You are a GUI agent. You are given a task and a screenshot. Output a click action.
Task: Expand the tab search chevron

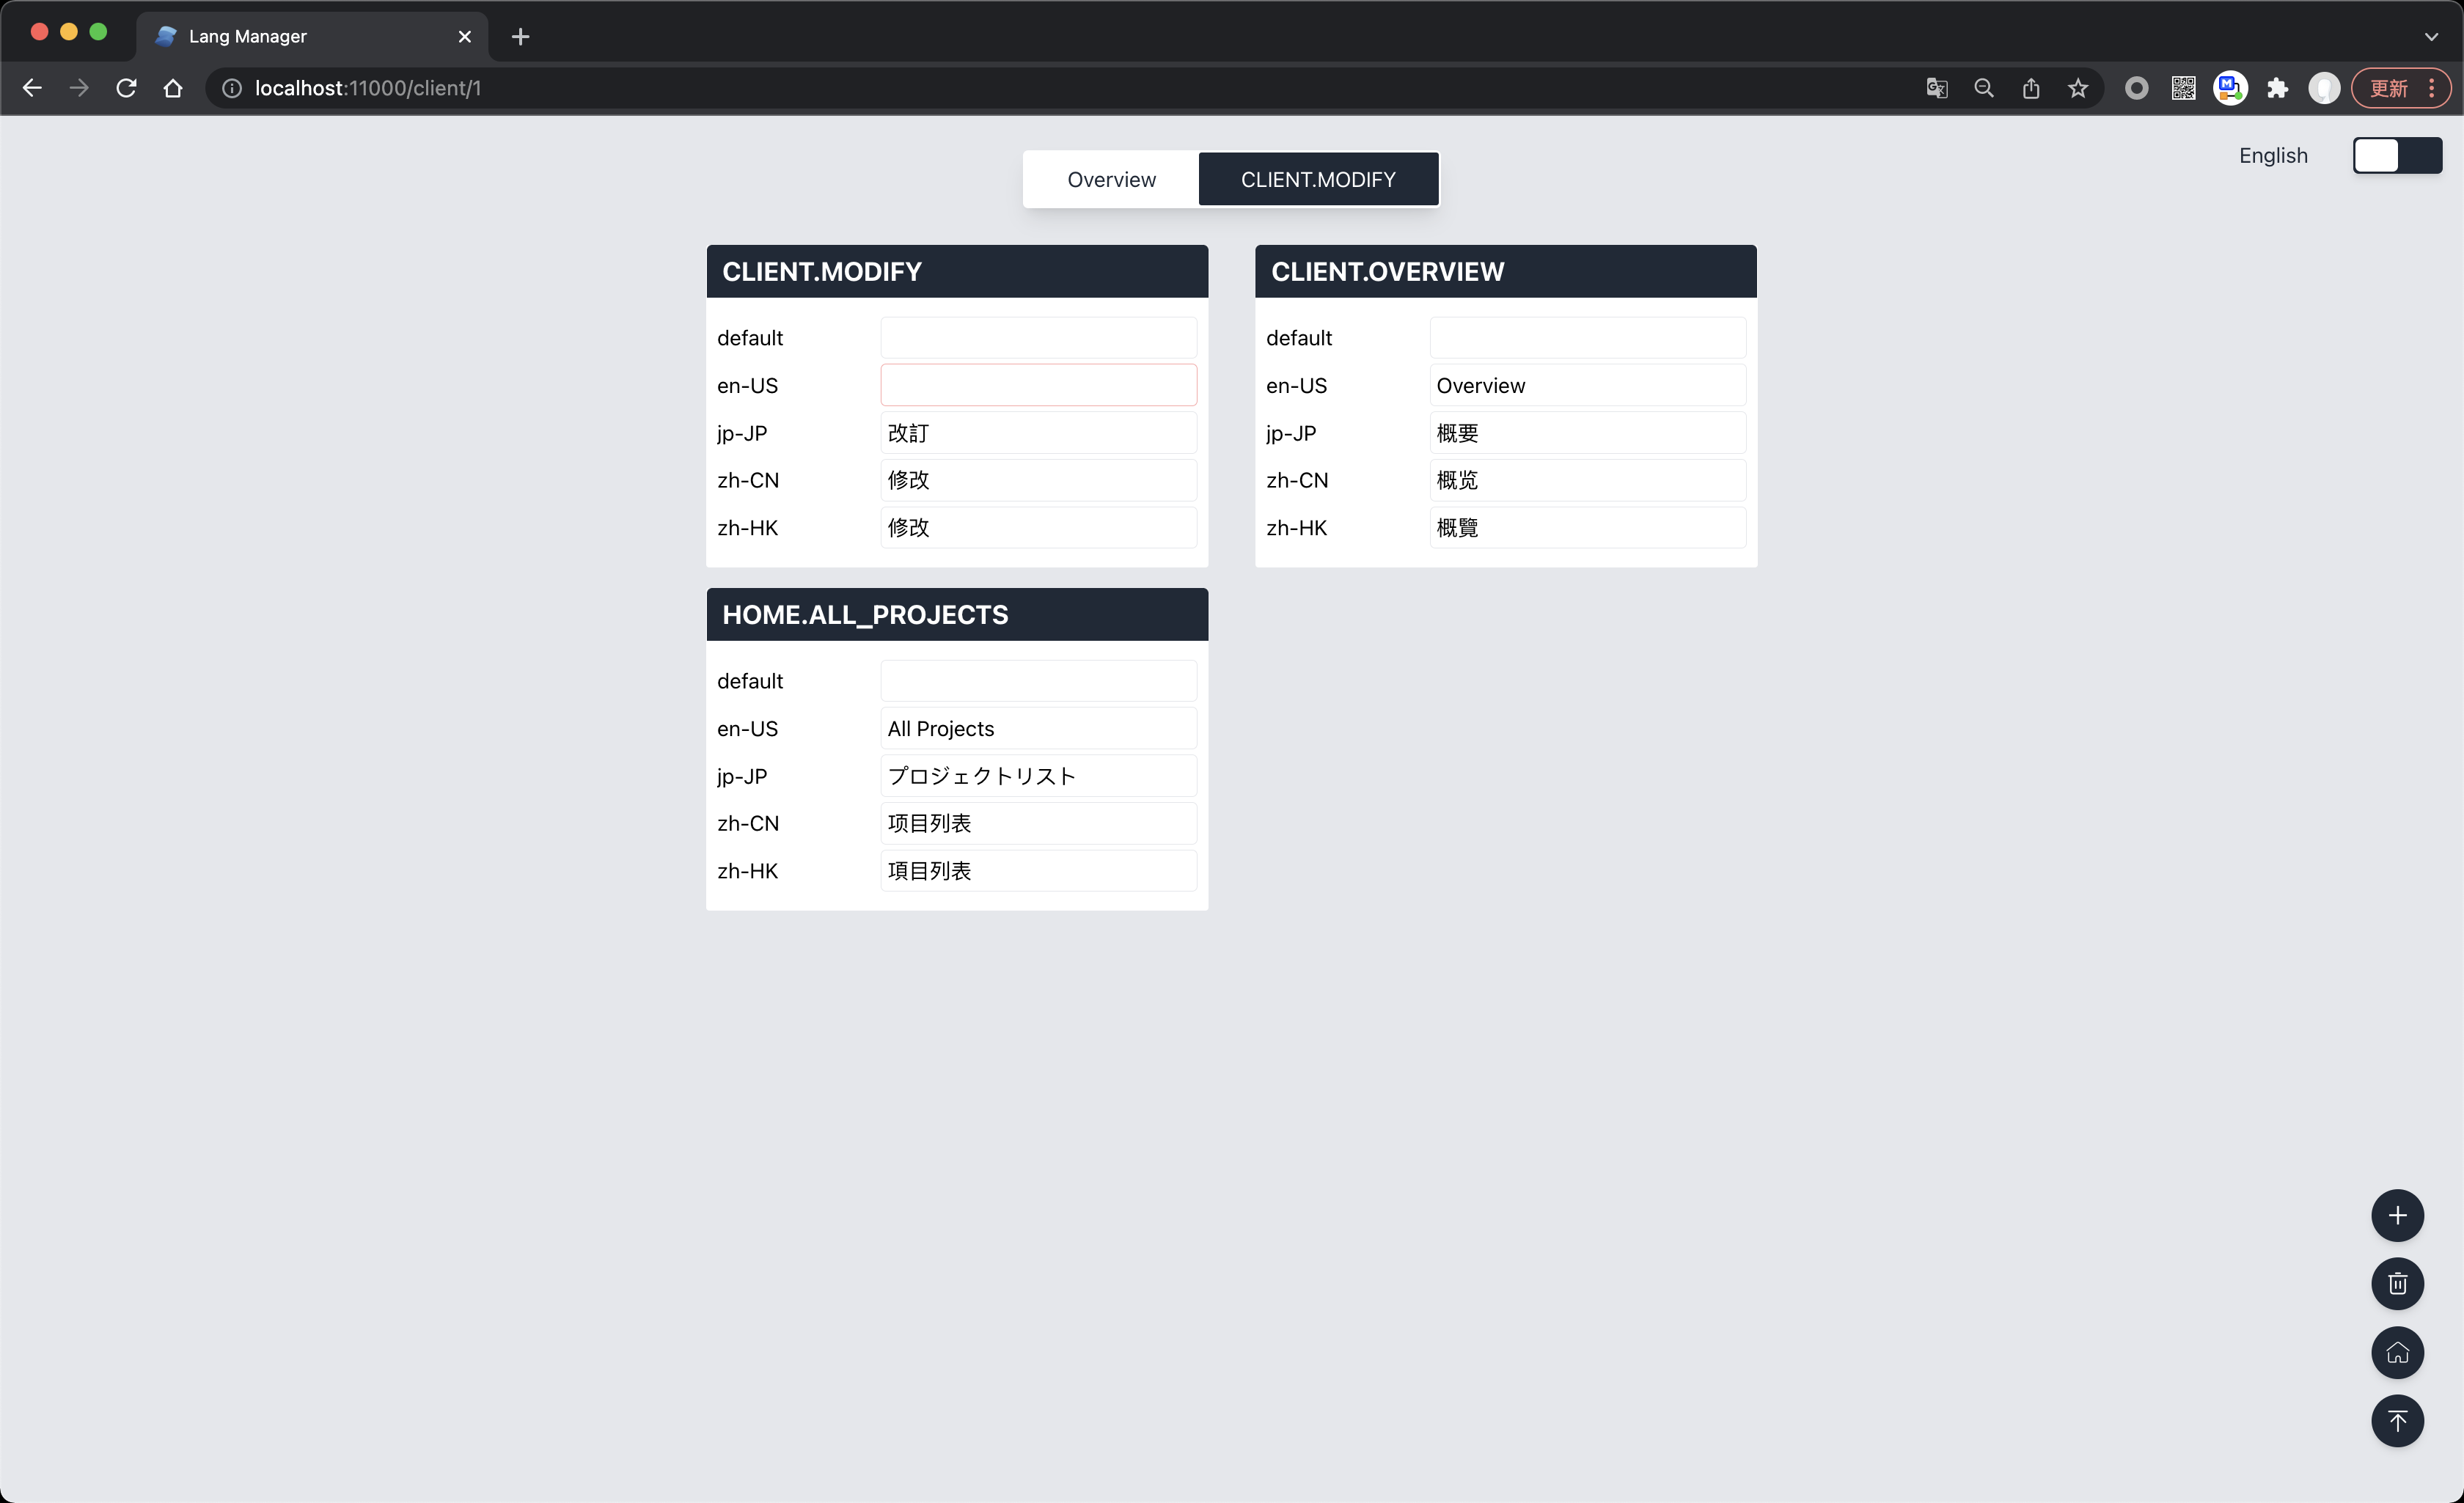click(2431, 37)
